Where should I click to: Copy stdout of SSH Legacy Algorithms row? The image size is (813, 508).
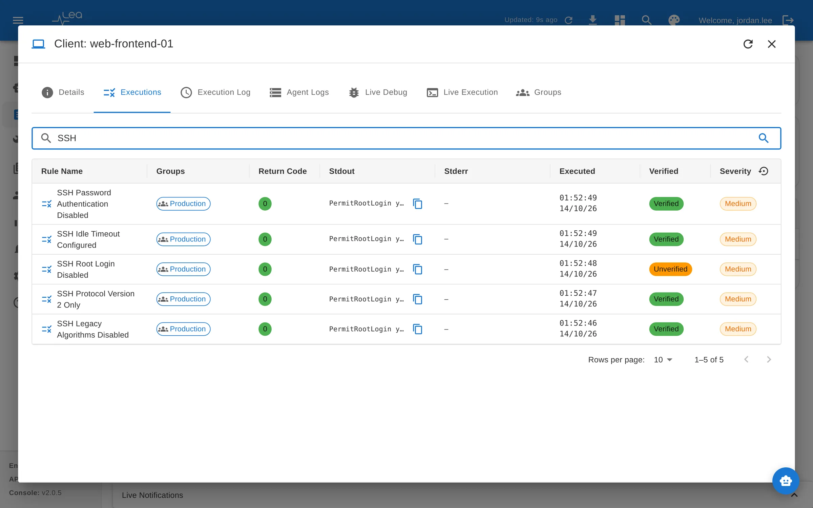click(x=418, y=329)
